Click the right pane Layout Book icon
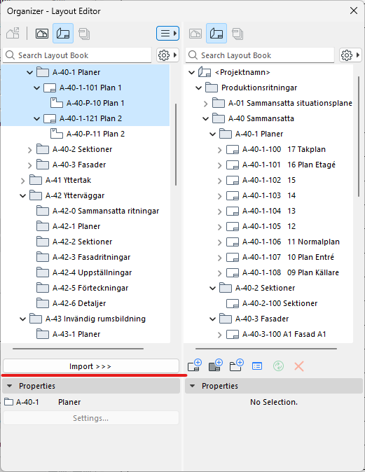Viewport: 365px width, 472px height. [216, 34]
